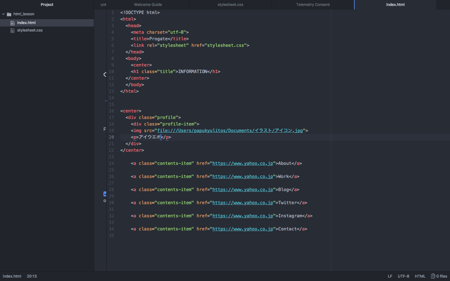Click the cursor position 20:13 indicator
Screen dimensions: 450x281
pyautogui.click(x=32, y=276)
